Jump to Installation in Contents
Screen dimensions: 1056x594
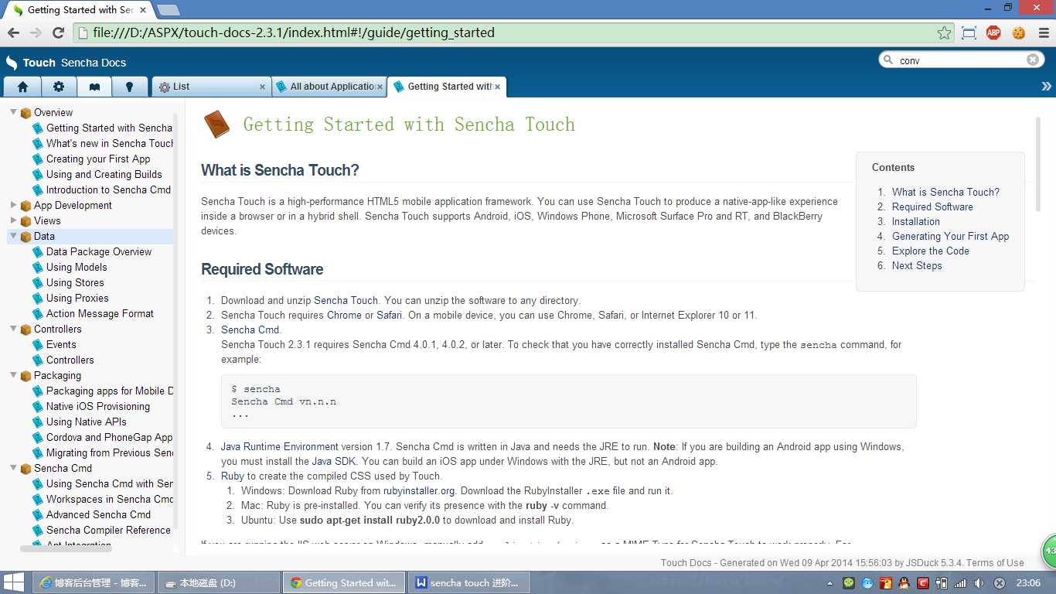click(916, 221)
